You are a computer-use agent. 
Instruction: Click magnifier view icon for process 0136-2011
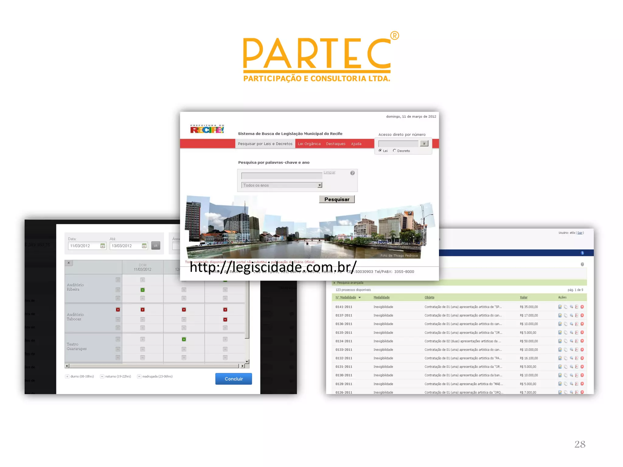click(x=571, y=324)
